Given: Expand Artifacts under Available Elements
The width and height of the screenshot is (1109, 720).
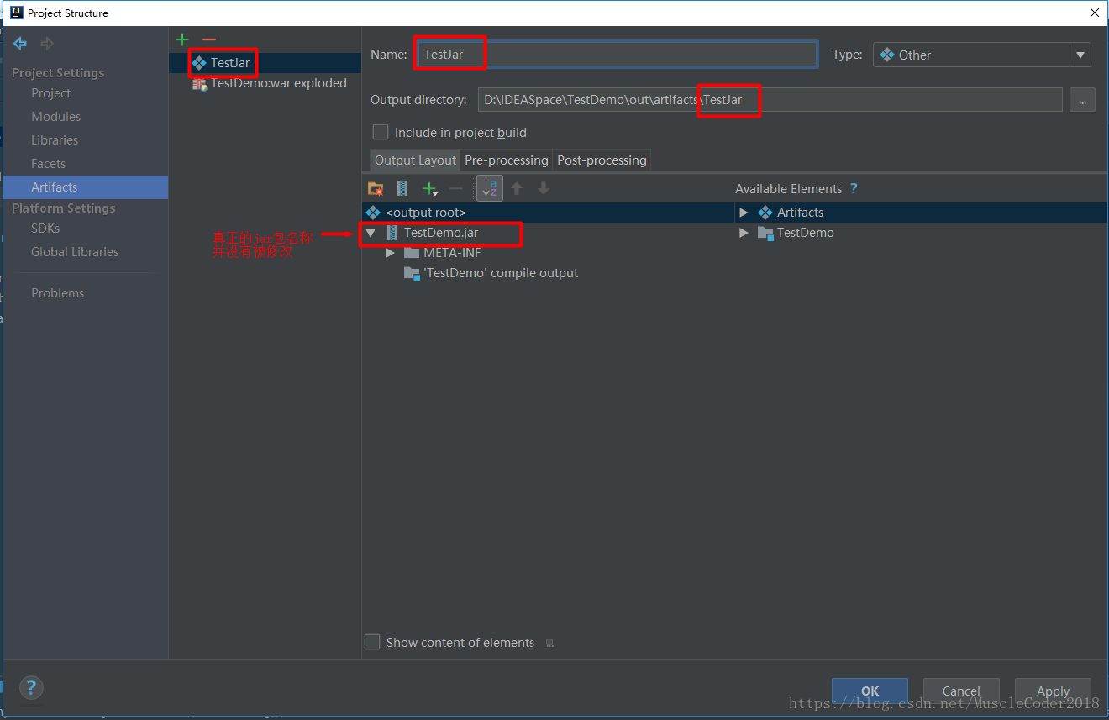Looking at the screenshot, I should coord(744,213).
